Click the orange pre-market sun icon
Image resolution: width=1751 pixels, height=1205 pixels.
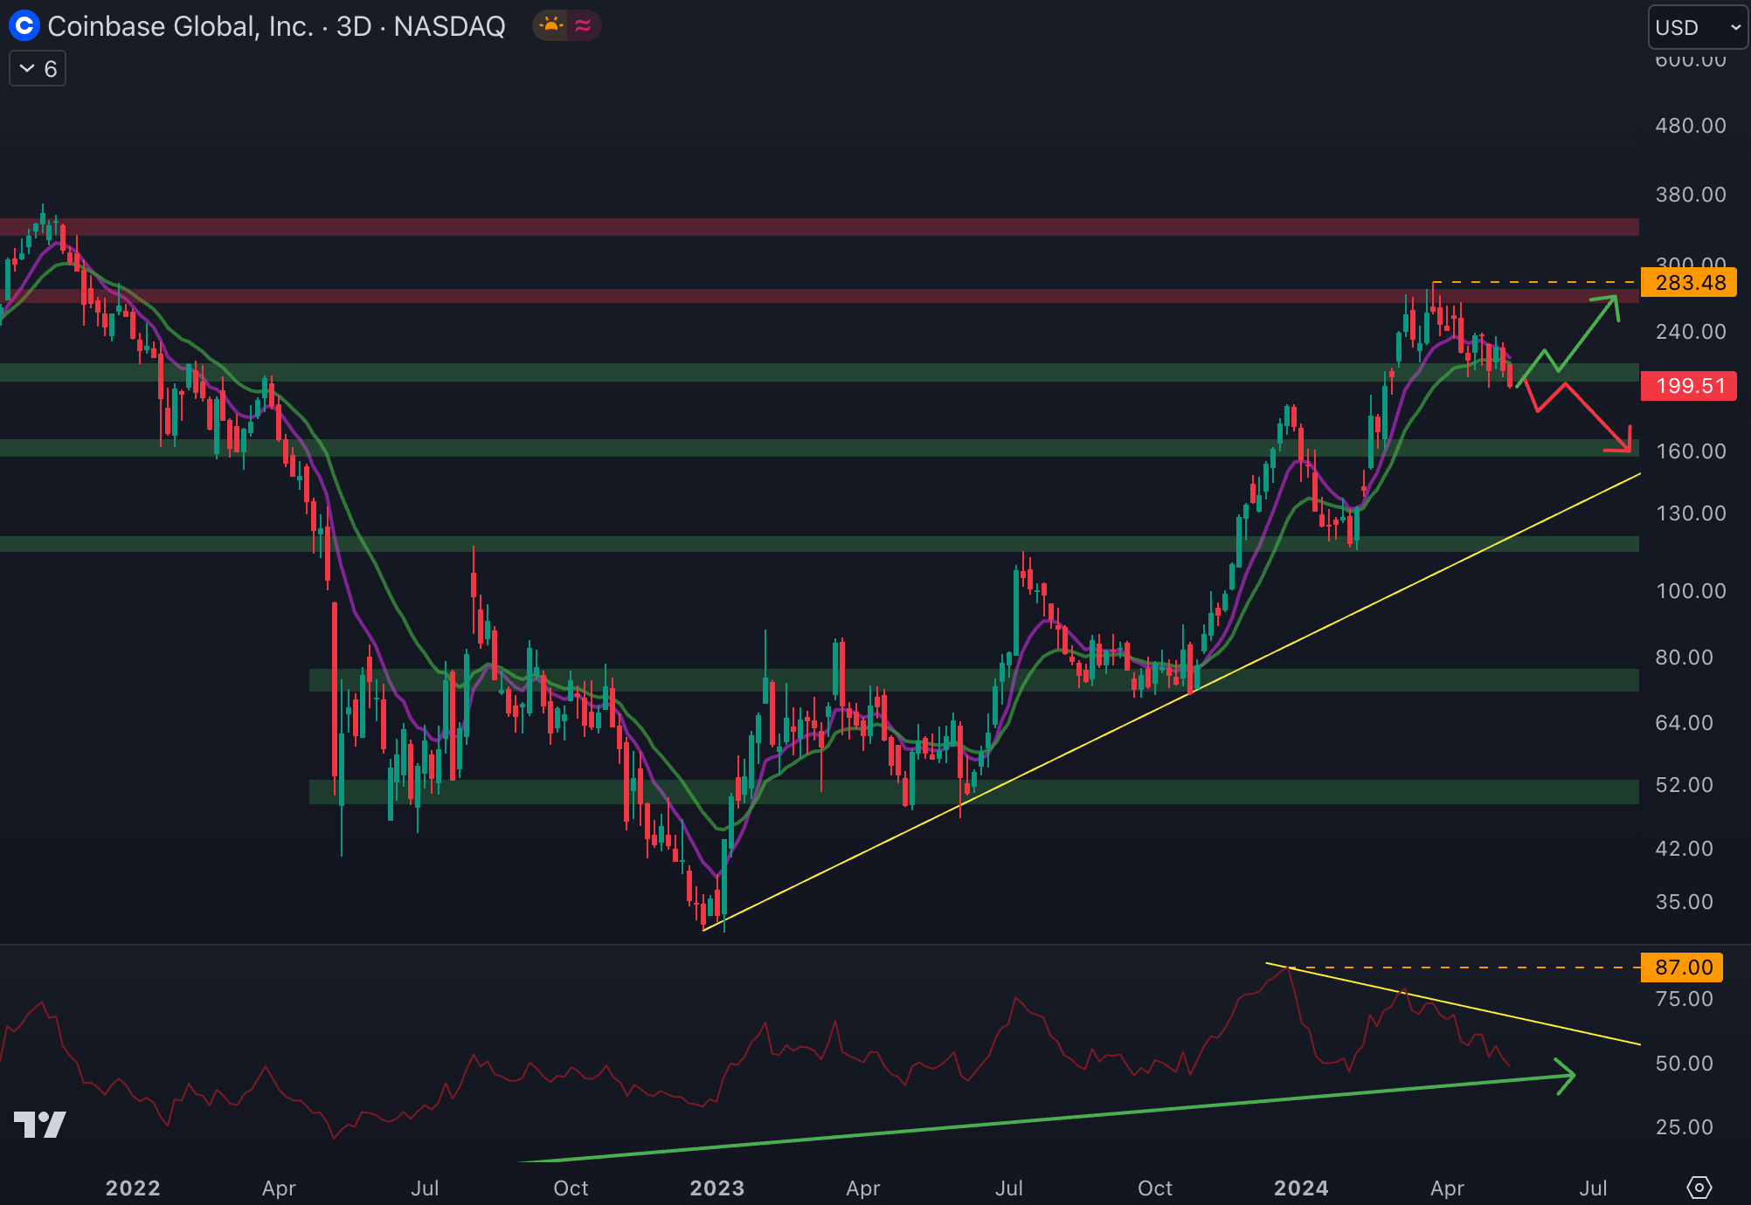[x=551, y=26]
